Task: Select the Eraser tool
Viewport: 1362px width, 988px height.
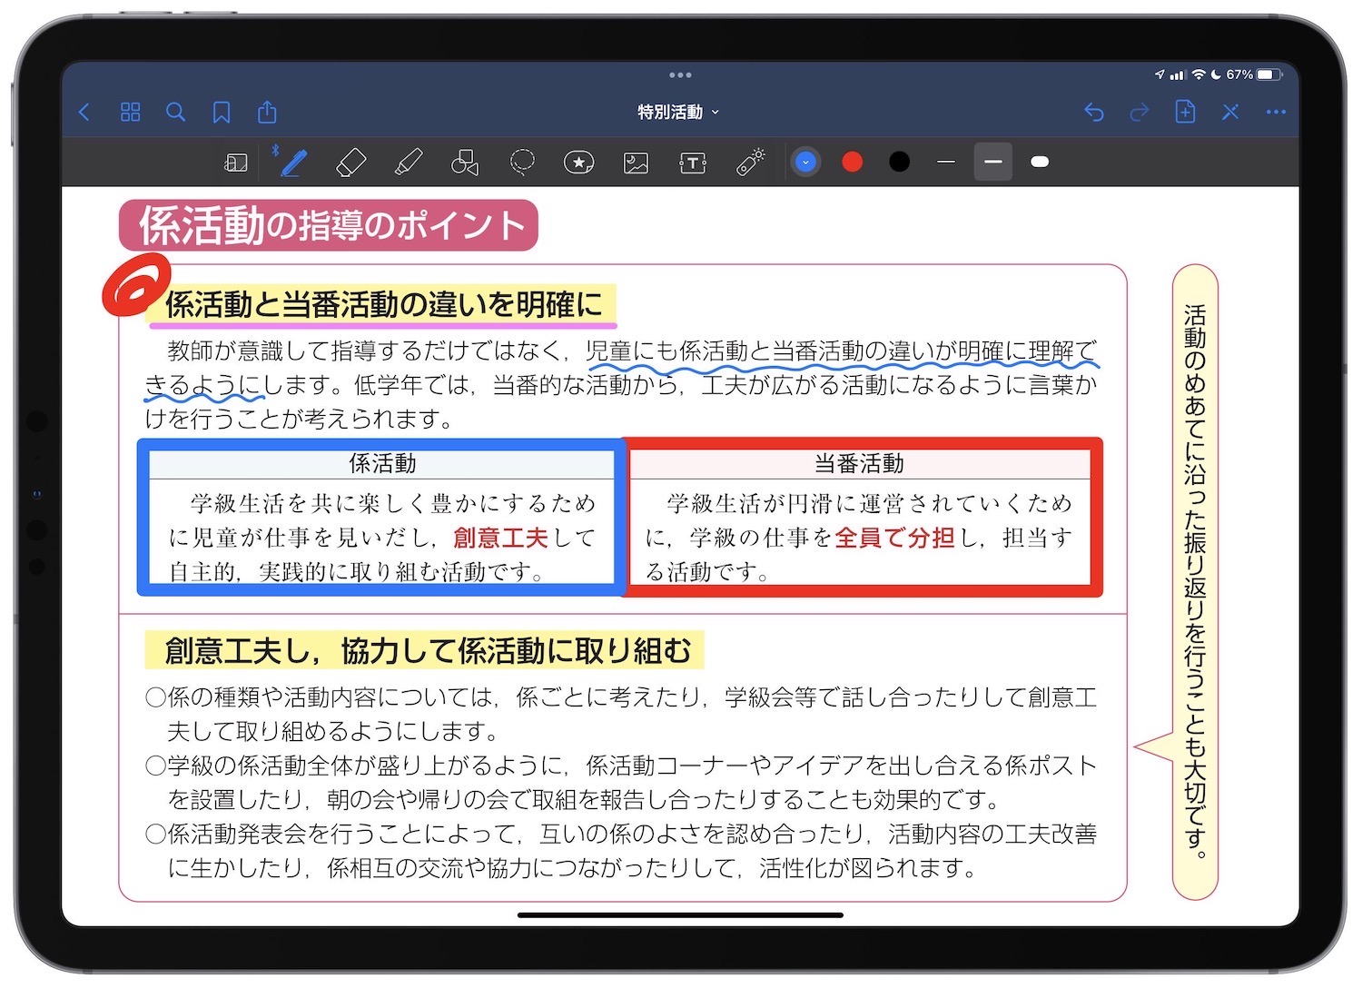Action: point(350,162)
